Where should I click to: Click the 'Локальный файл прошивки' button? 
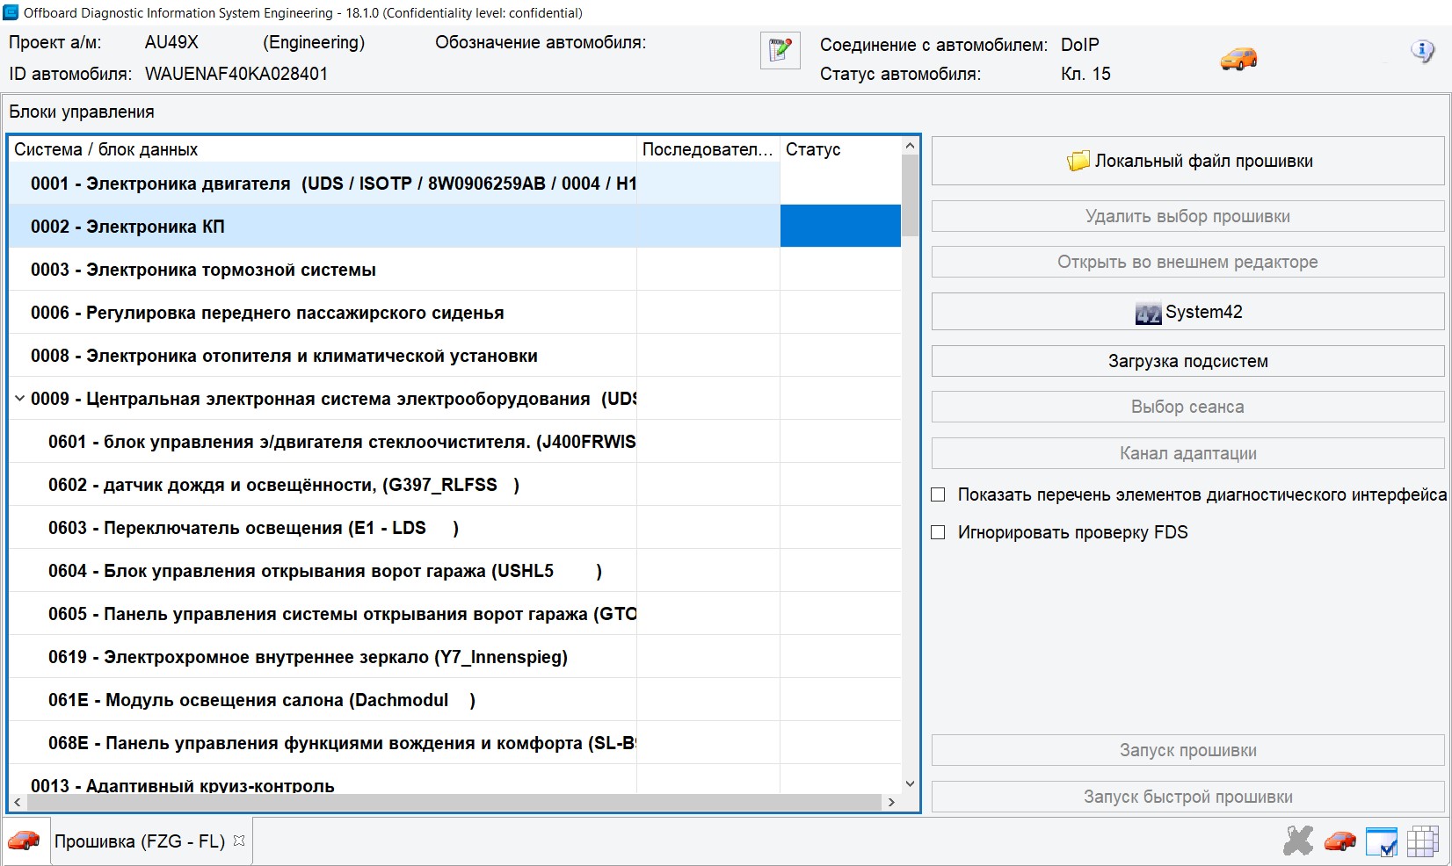coord(1187,161)
